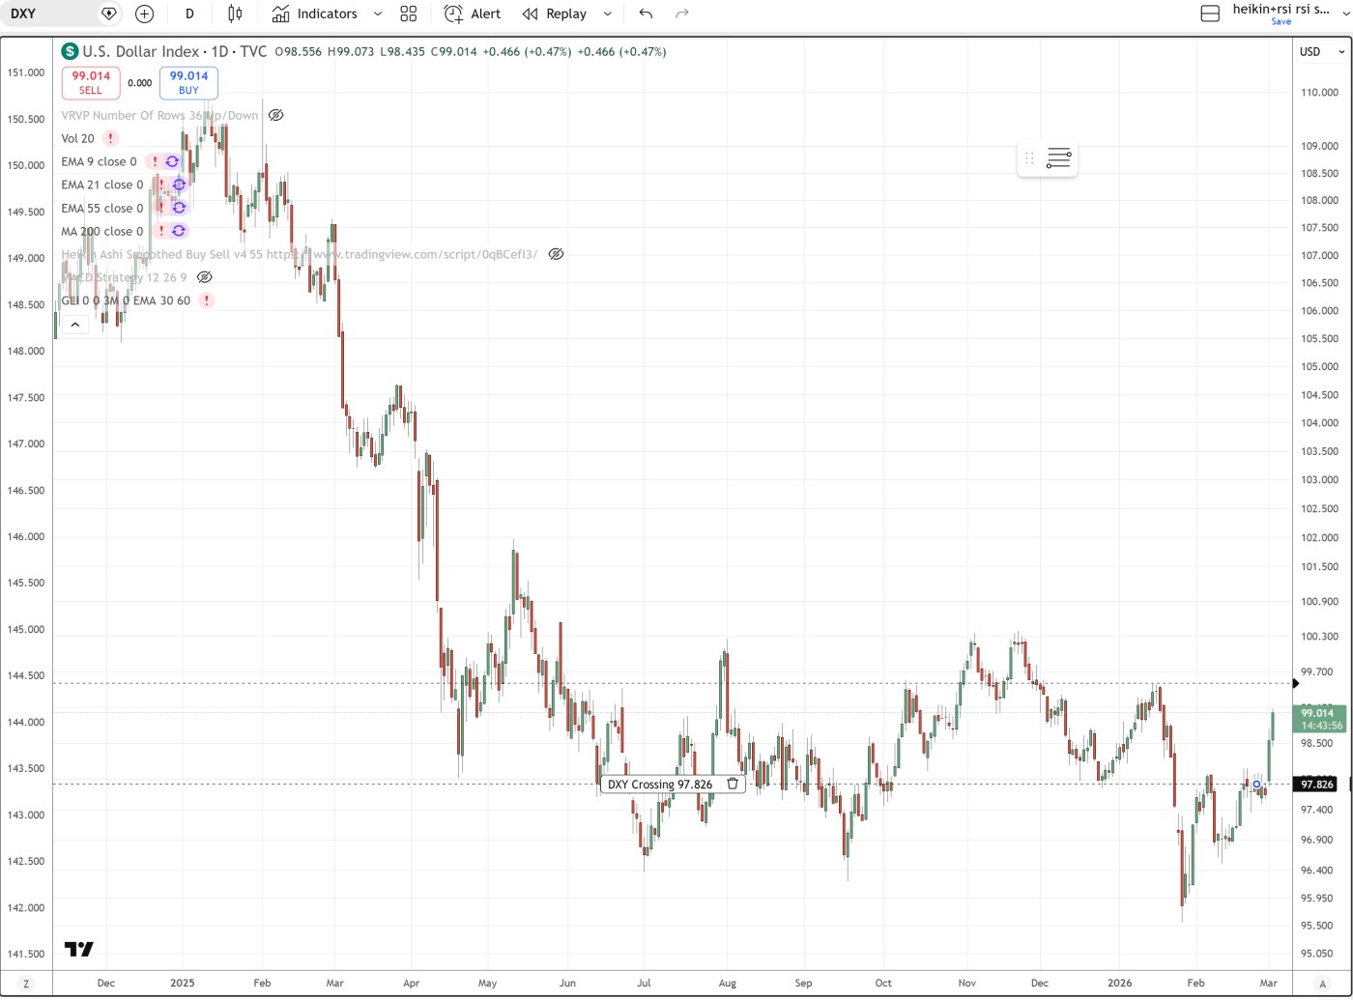Click the floating settings sliders icon
Screen dimensions: 1353x1000
pos(1058,158)
